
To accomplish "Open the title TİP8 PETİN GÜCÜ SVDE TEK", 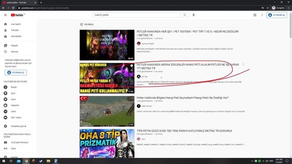I will click(184, 131).
